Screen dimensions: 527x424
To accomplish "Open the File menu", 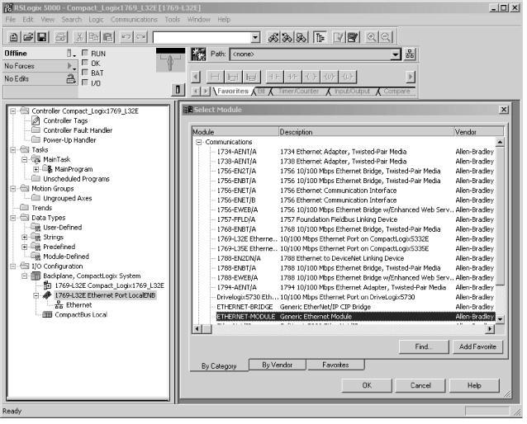I will pyautogui.click(x=11, y=20).
